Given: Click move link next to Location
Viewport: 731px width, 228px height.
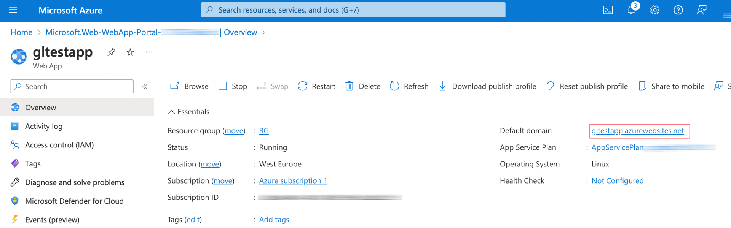Looking at the screenshot, I should [210, 164].
